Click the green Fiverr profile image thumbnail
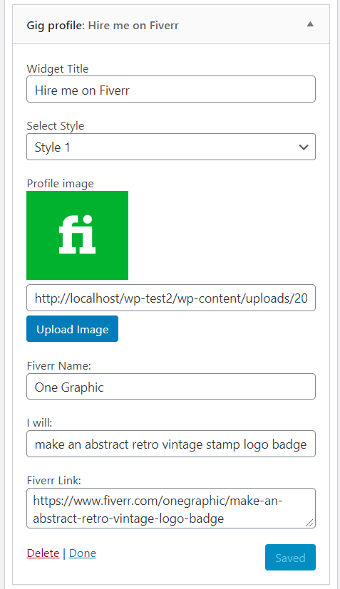The width and height of the screenshot is (340, 589). click(77, 235)
